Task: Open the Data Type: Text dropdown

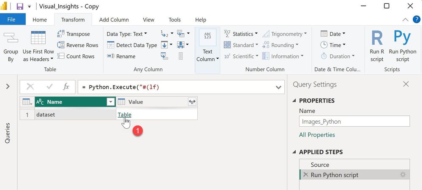Action: [x=127, y=34]
